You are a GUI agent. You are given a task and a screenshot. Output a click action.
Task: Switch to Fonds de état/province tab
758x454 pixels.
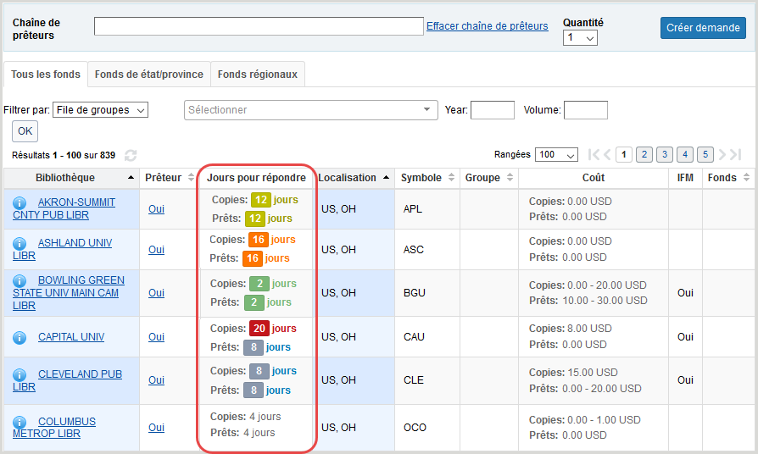tap(148, 75)
